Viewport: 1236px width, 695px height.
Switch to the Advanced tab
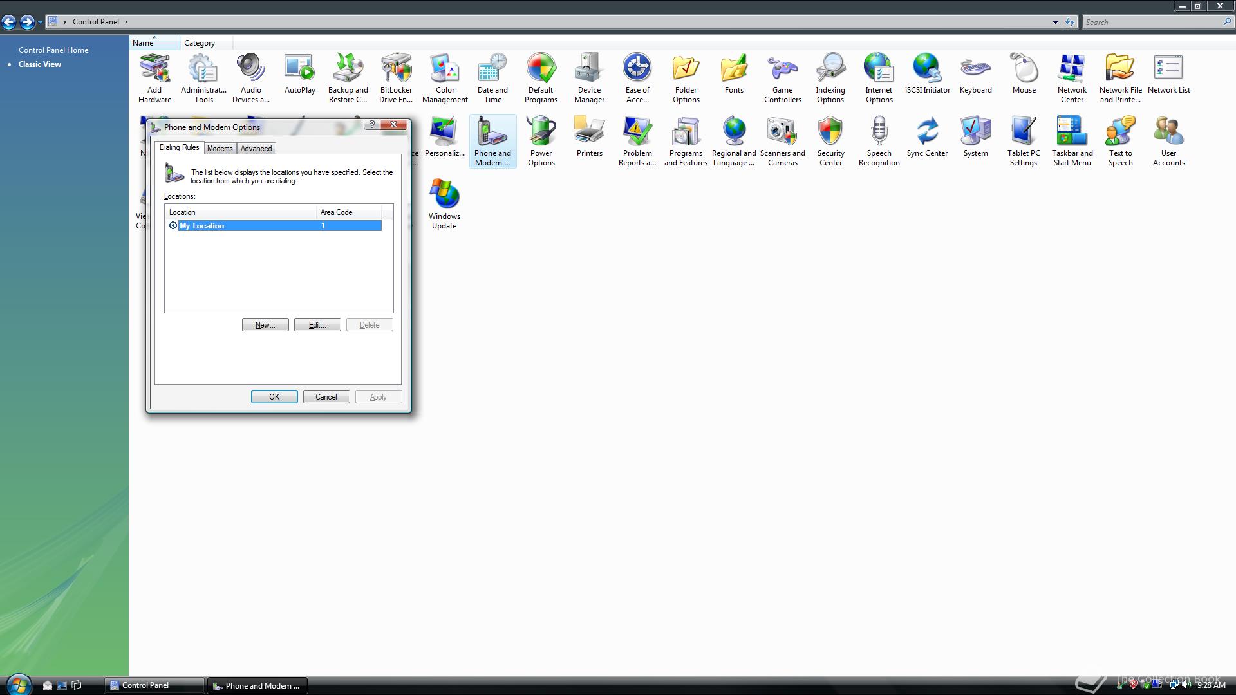(256, 149)
